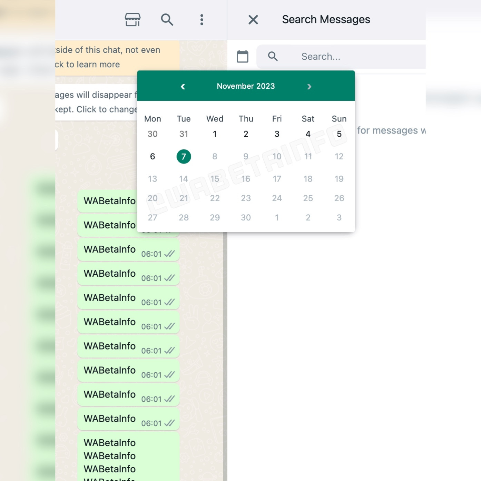481x481 pixels.
Task: Click the multi-line WABetaInfo message at bottom
Action: pyautogui.click(x=128, y=457)
